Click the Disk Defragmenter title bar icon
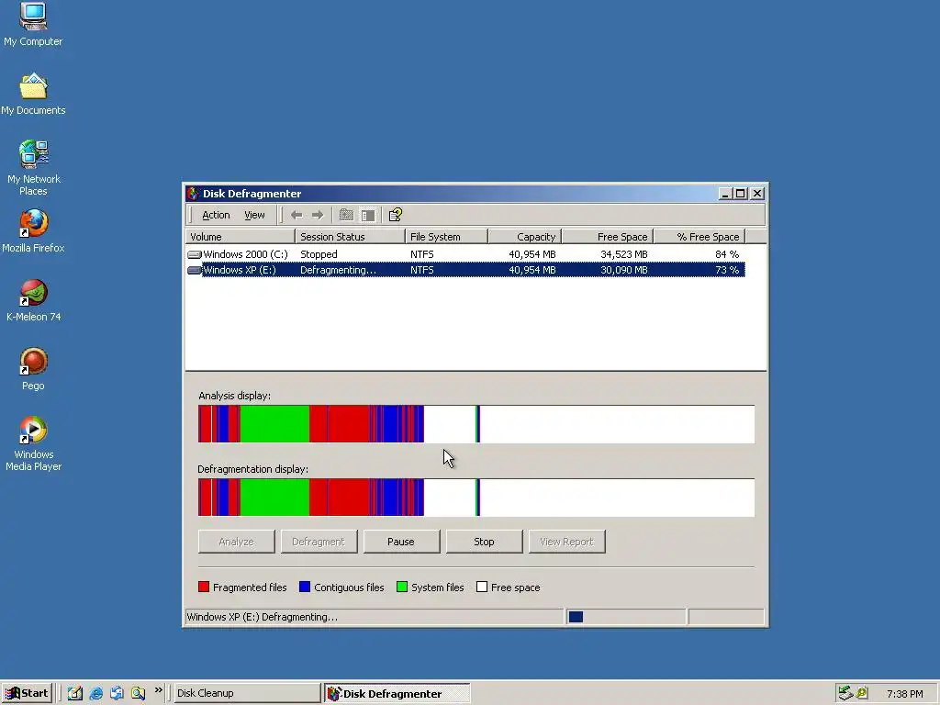Image resolution: width=940 pixels, height=705 pixels. click(193, 194)
